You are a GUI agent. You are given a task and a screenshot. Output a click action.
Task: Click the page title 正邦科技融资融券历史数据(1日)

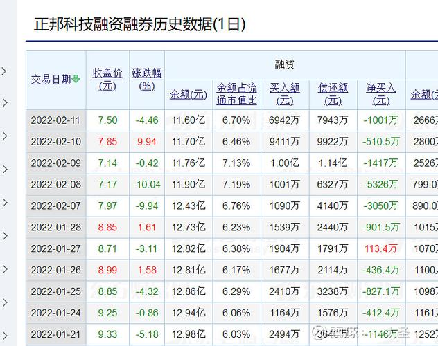tap(140, 24)
